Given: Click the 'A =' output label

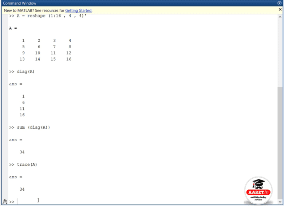Looking at the screenshot, I should click(x=13, y=28).
